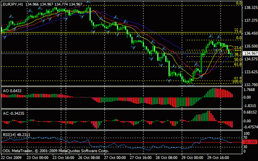Click the 38.2 Fibonacci level label
This screenshot has width=258, height=161.
(238, 54)
